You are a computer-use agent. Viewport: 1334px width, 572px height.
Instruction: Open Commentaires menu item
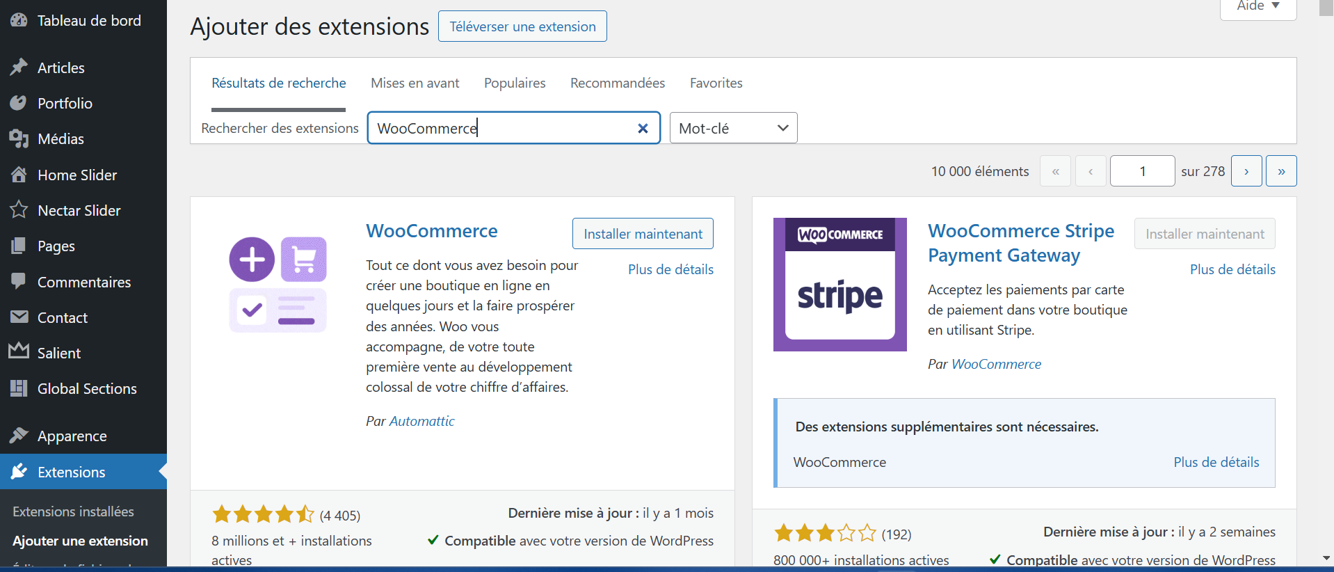83,282
